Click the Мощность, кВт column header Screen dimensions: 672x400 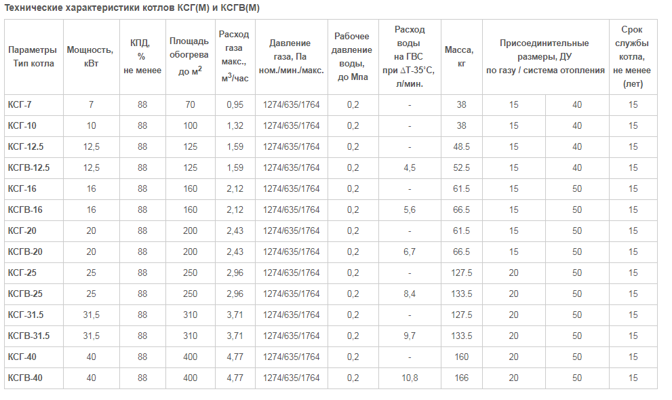[x=90, y=56]
